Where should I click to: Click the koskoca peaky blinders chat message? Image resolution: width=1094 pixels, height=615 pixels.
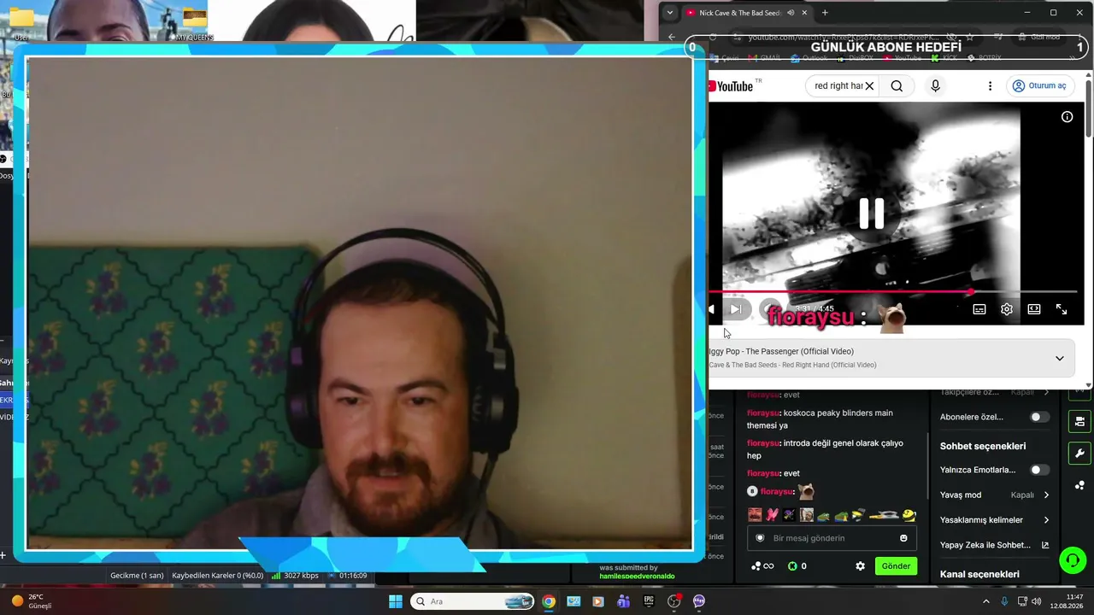[x=820, y=419]
